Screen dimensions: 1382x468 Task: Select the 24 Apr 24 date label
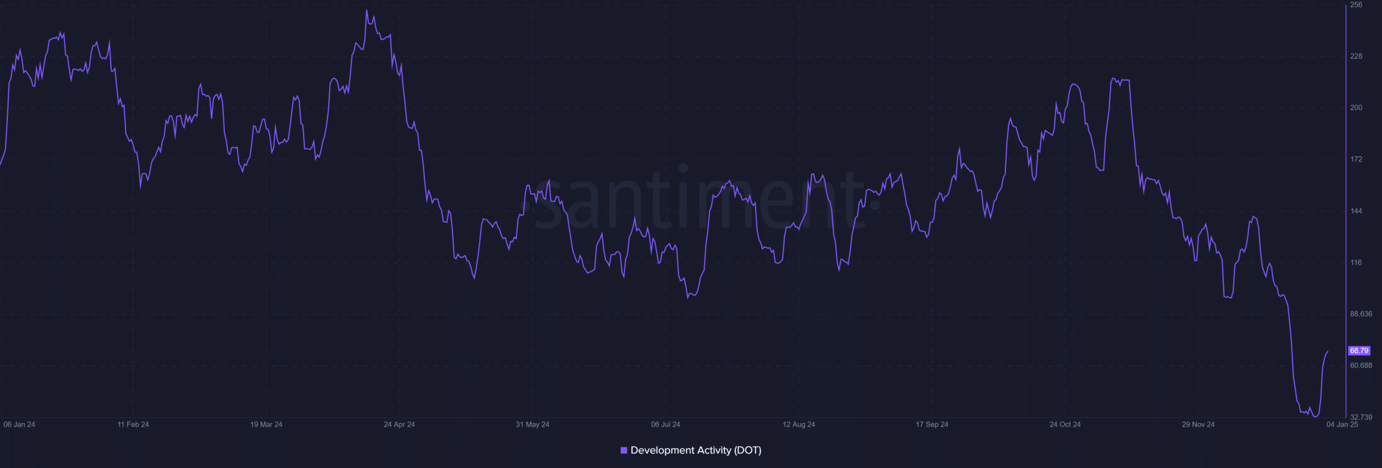tap(399, 424)
